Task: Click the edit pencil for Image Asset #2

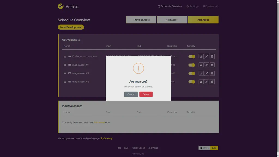Action: 207,73
